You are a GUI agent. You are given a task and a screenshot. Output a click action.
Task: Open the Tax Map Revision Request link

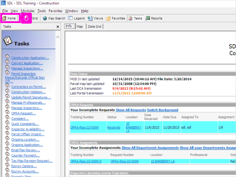tap(32, 161)
